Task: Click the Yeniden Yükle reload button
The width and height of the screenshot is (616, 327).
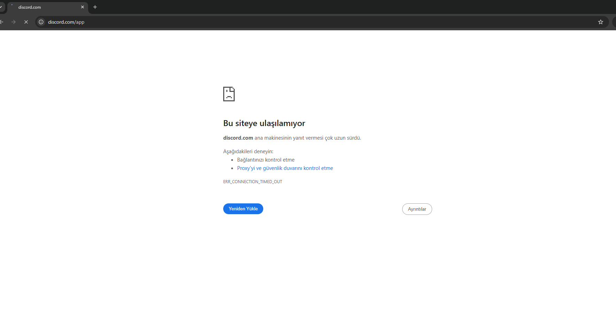Action: tap(243, 209)
